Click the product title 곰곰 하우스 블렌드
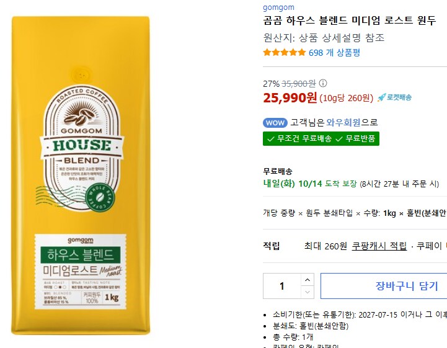 [x=350, y=21]
